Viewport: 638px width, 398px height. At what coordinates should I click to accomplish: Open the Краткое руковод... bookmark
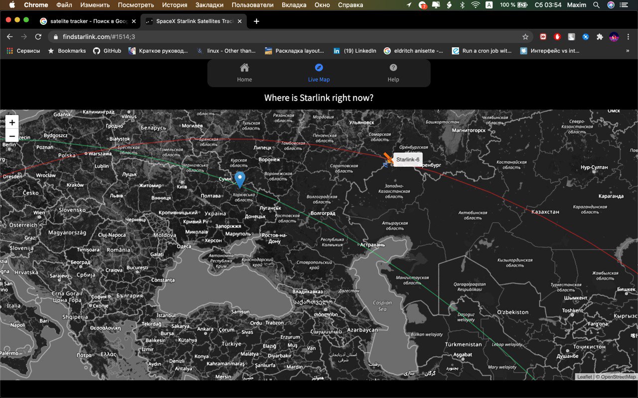point(158,51)
